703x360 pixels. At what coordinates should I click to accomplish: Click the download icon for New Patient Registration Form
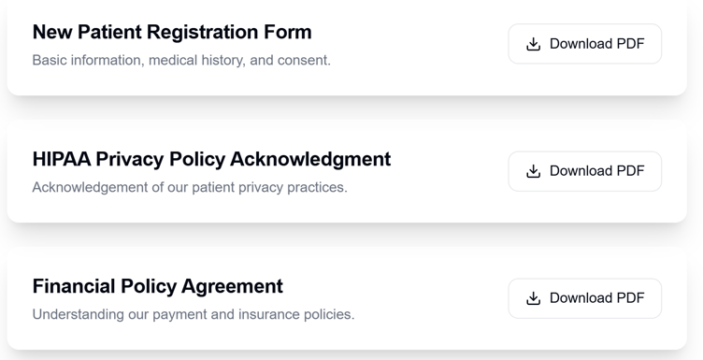coord(533,44)
